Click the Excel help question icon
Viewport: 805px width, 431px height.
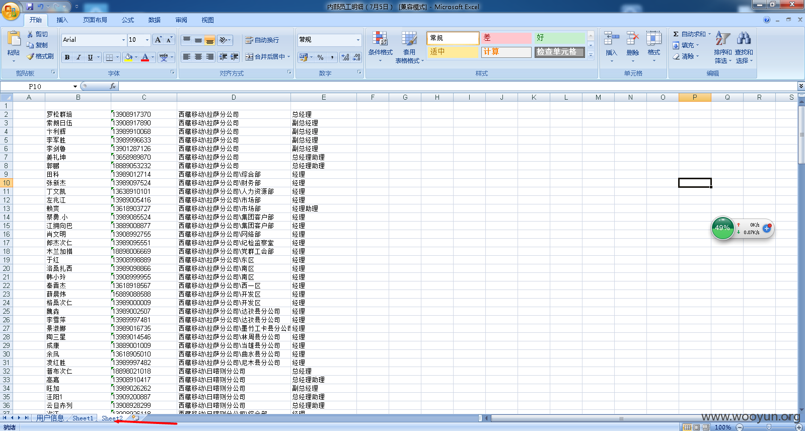point(766,20)
